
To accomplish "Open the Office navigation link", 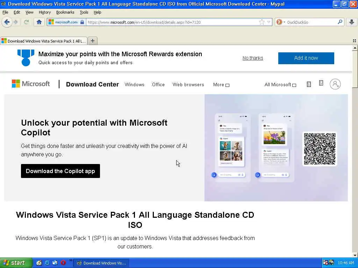I will 158,84.
